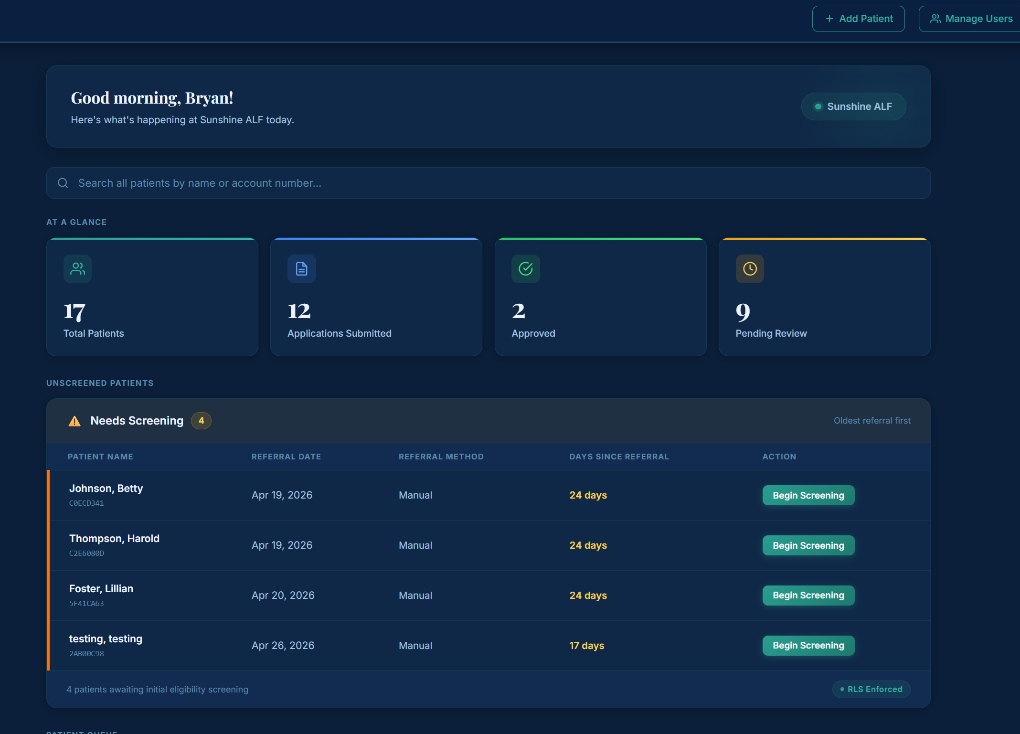The width and height of the screenshot is (1020, 734).
Task: Click account number 5F41CA63
Action: coord(86,604)
